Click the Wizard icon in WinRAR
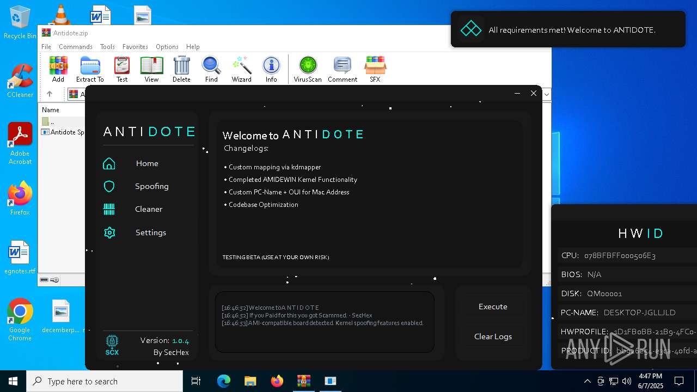The image size is (697, 392). point(241,69)
